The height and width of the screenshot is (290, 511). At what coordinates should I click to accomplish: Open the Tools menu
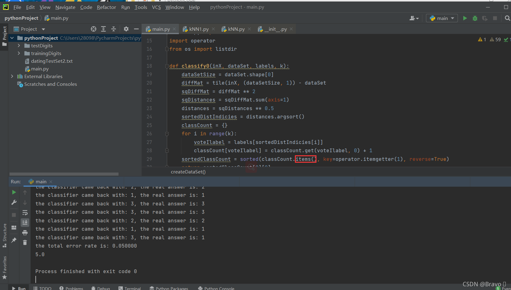click(x=141, y=7)
